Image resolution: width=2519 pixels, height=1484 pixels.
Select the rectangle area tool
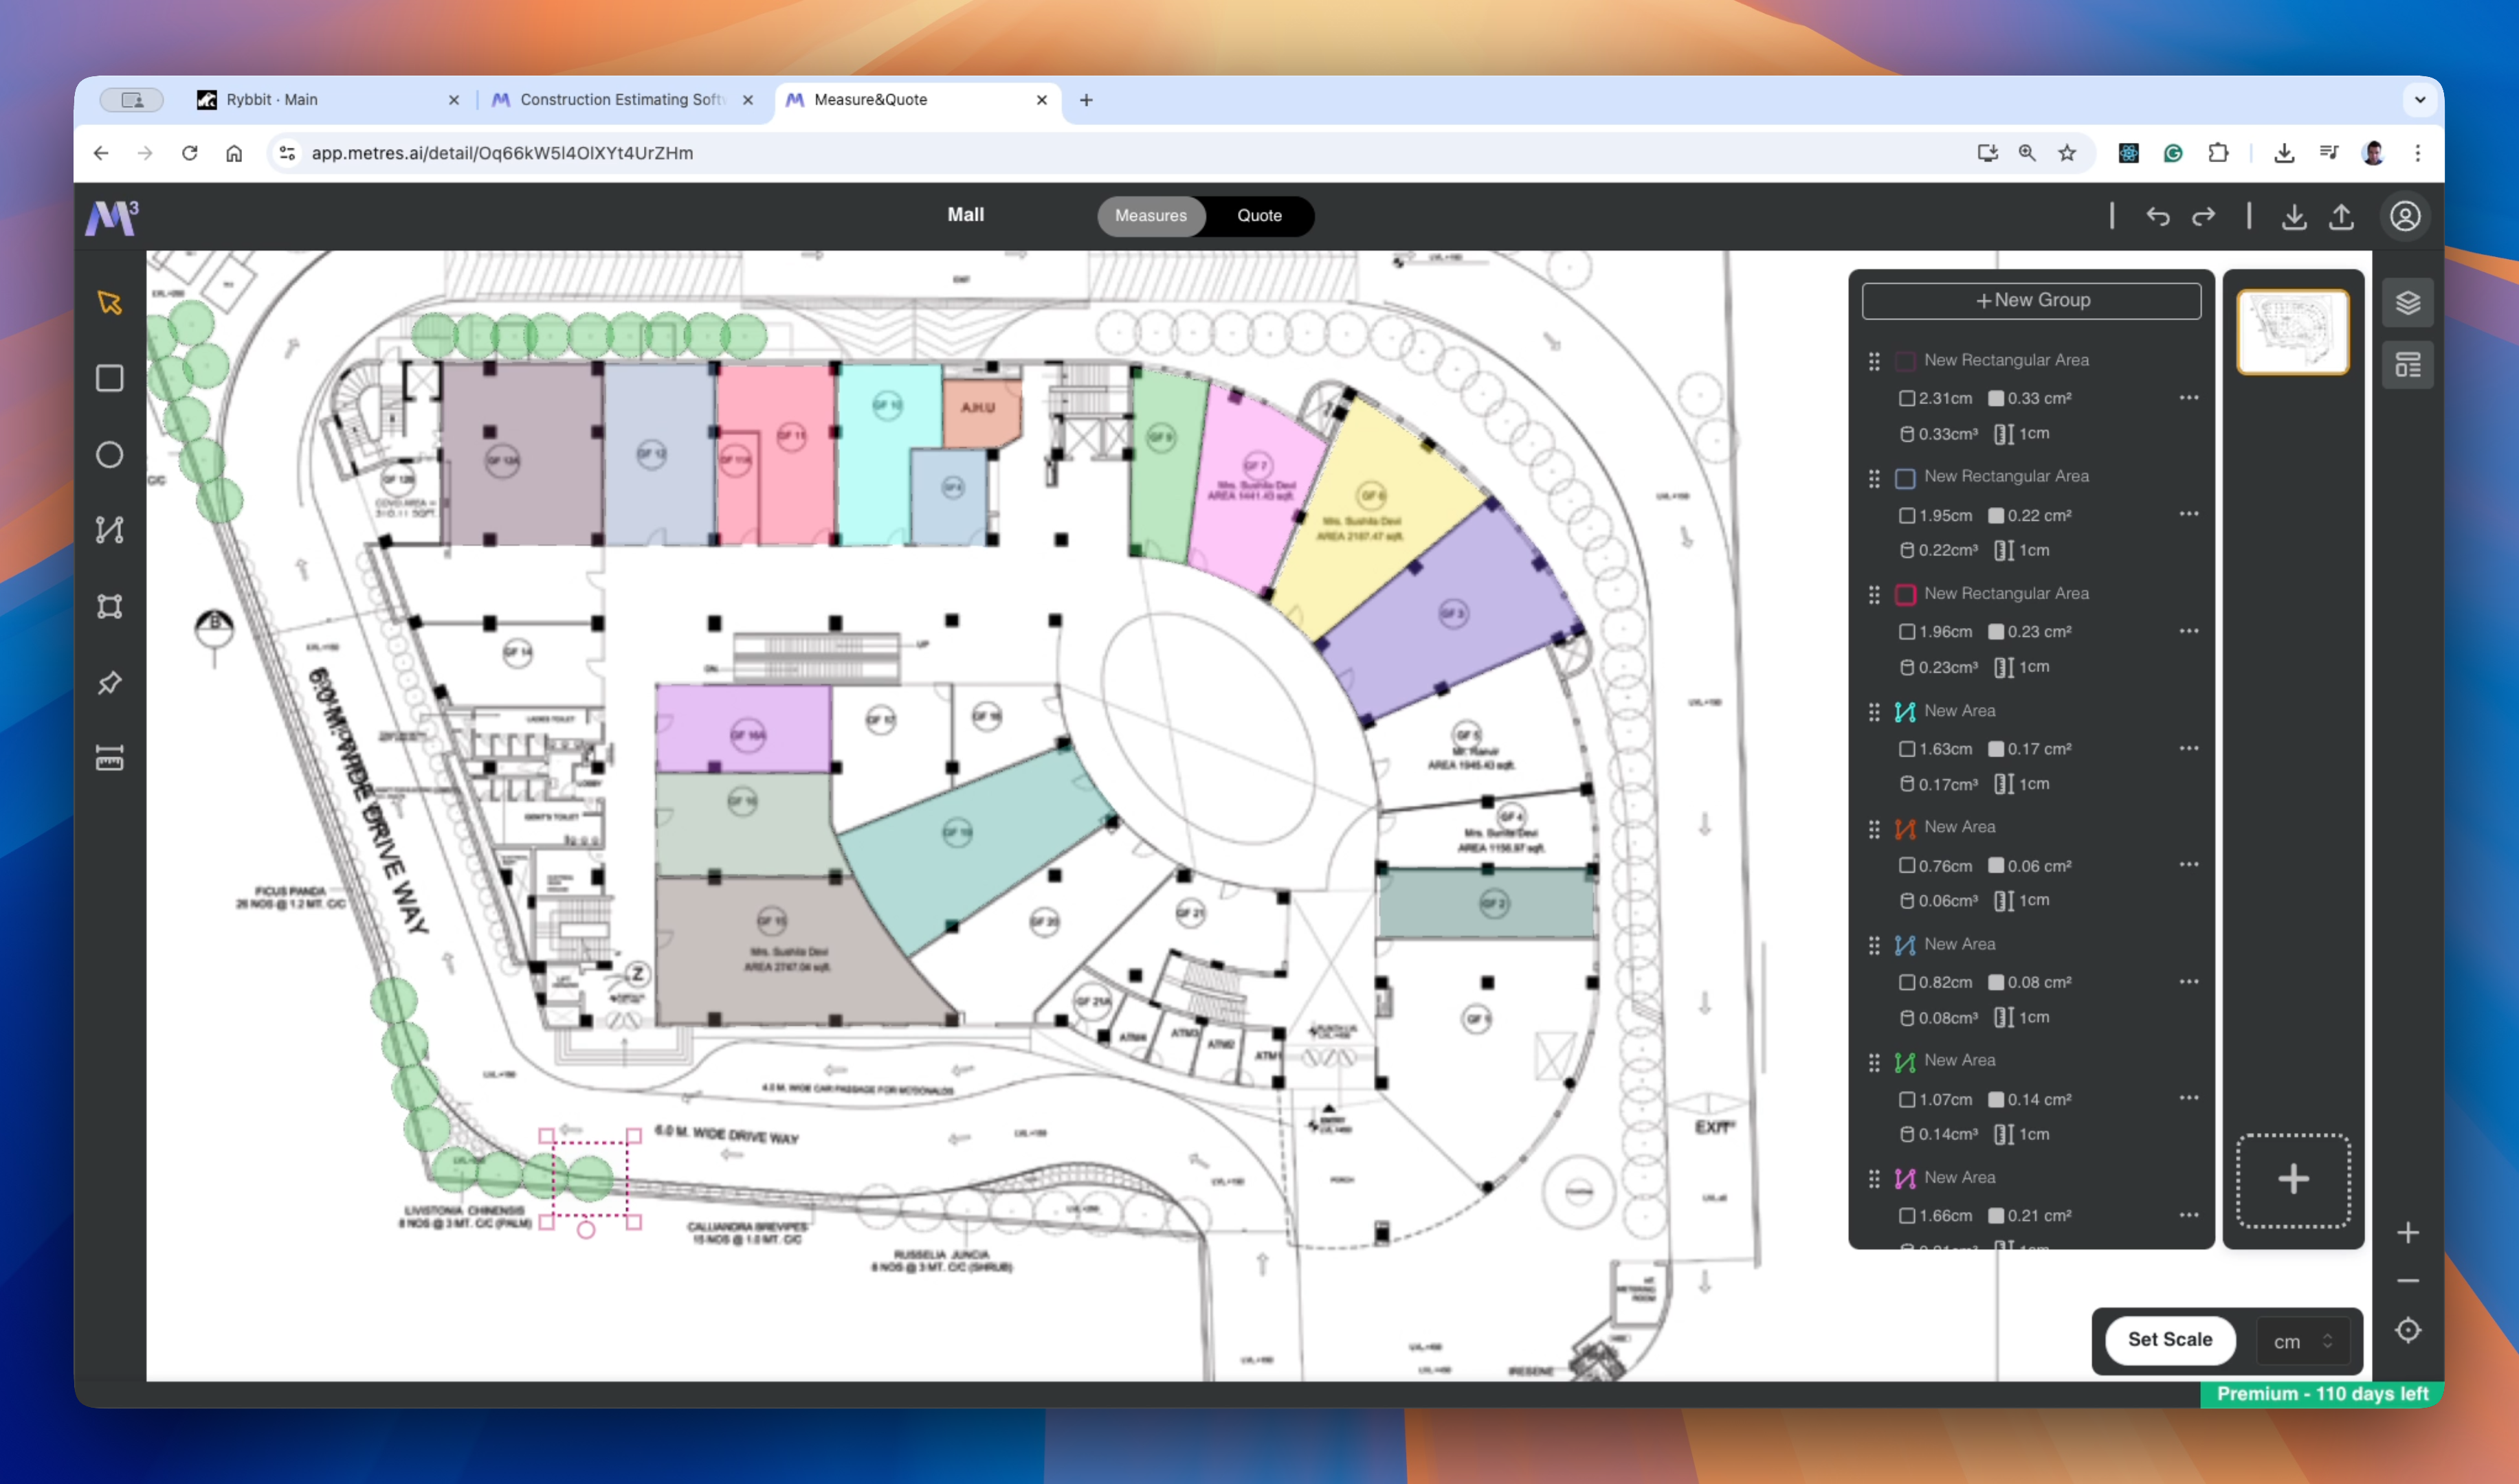[110, 378]
